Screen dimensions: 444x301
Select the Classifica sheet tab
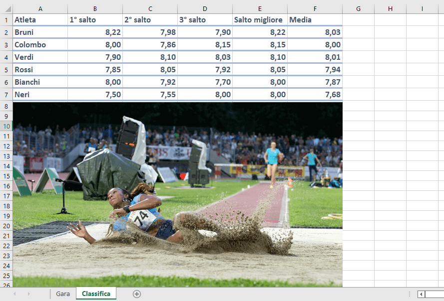point(96,294)
